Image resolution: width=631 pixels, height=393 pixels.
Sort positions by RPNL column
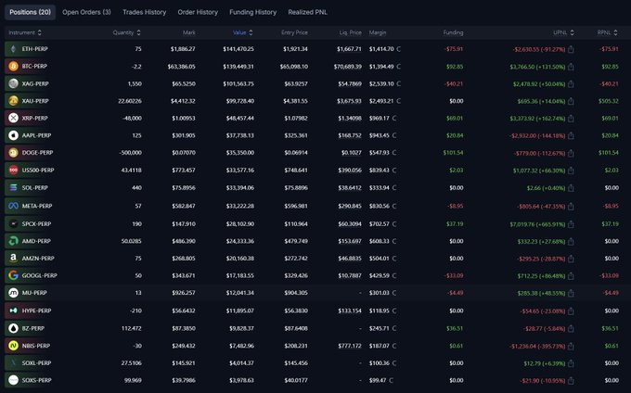pyautogui.click(x=607, y=32)
